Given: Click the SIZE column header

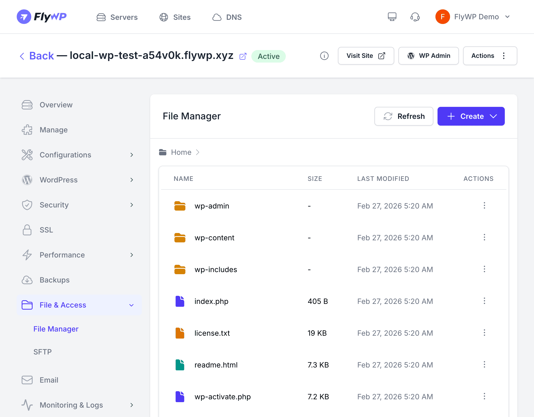Looking at the screenshot, I should pos(315,179).
